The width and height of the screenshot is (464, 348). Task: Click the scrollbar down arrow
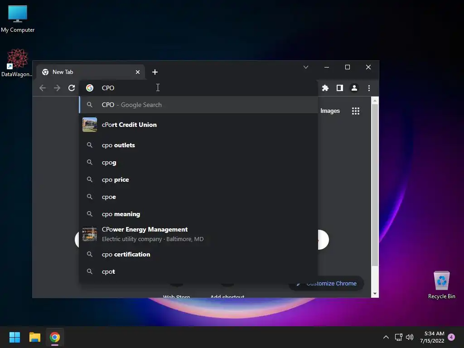pos(375,294)
